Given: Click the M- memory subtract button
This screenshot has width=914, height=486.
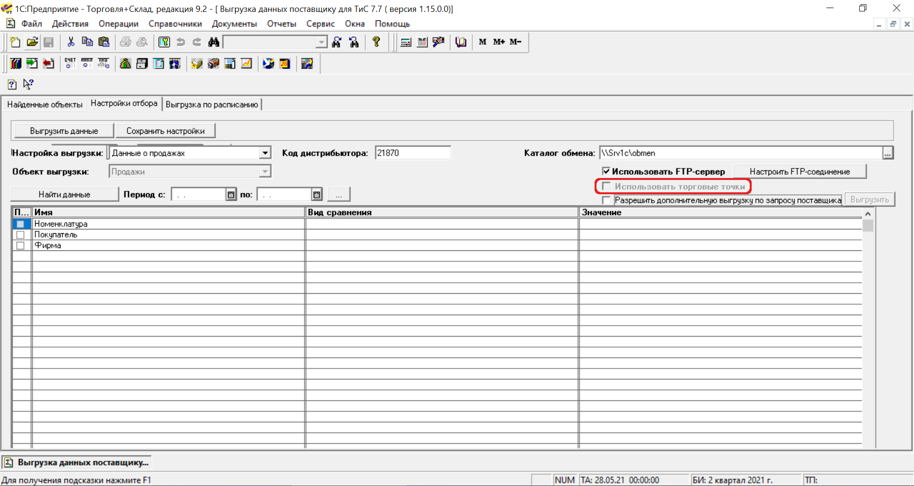Looking at the screenshot, I should coord(516,42).
